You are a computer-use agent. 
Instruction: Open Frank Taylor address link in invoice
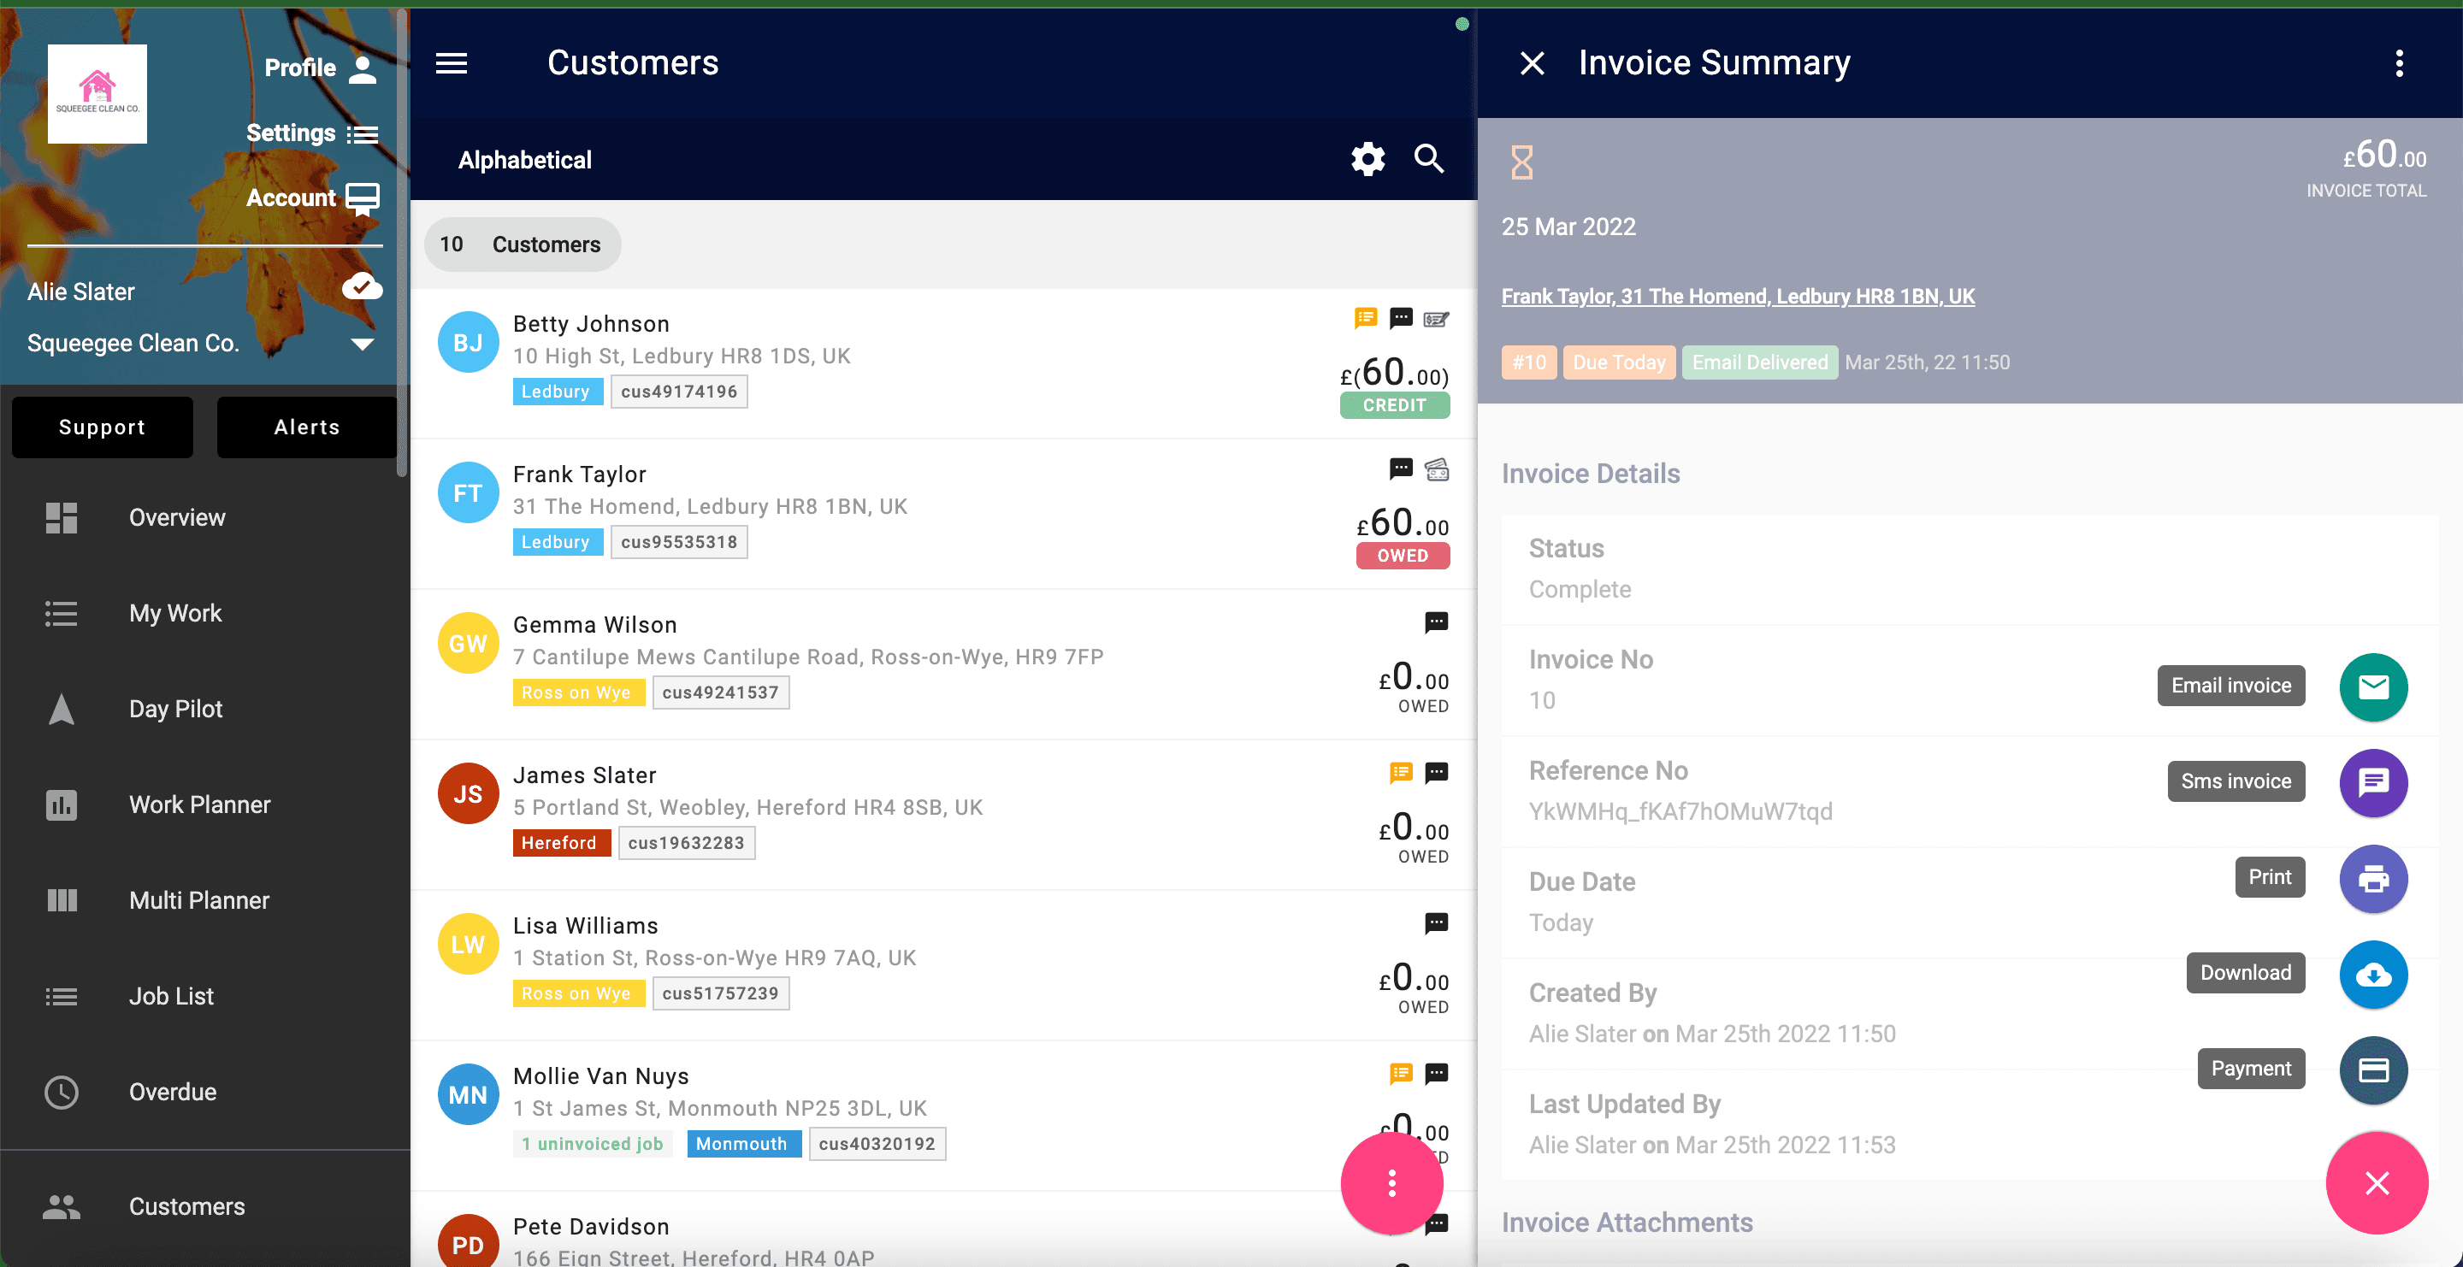(x=1737, y=296)
